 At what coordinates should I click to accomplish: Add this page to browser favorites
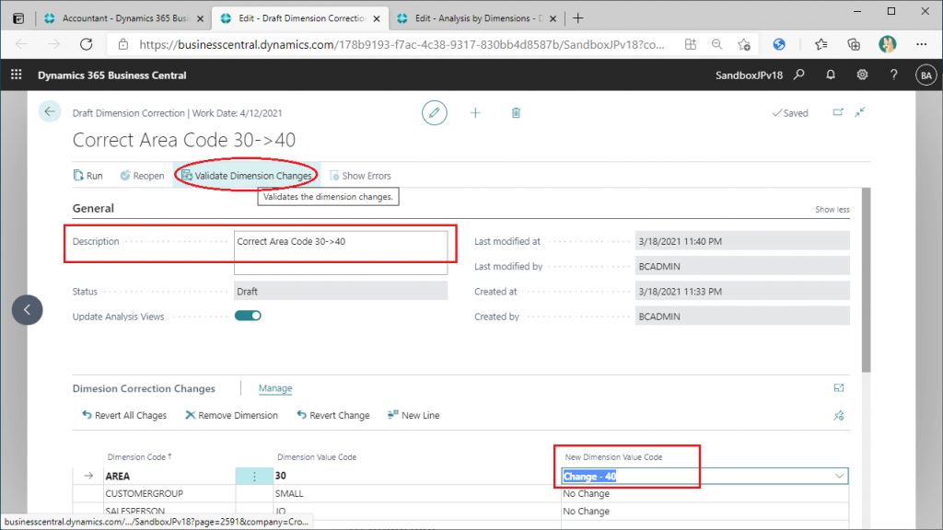[x=744, y=44]
